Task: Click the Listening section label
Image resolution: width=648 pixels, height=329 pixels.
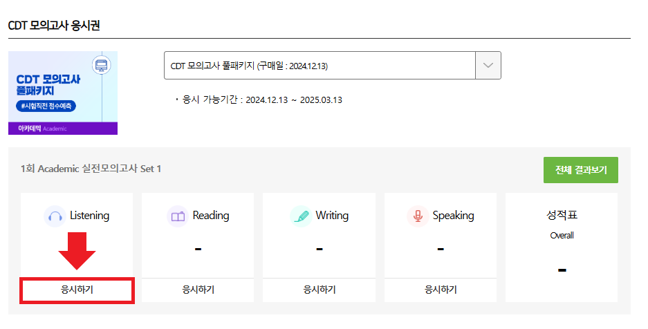Action: click(89, 216)
